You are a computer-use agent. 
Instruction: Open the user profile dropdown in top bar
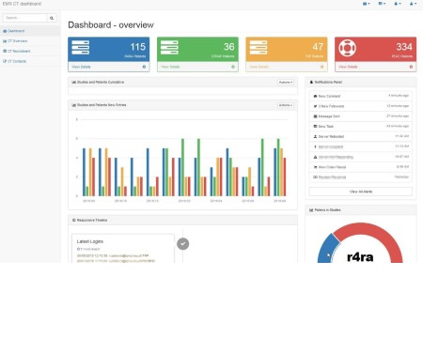click(x=414, y=4)
